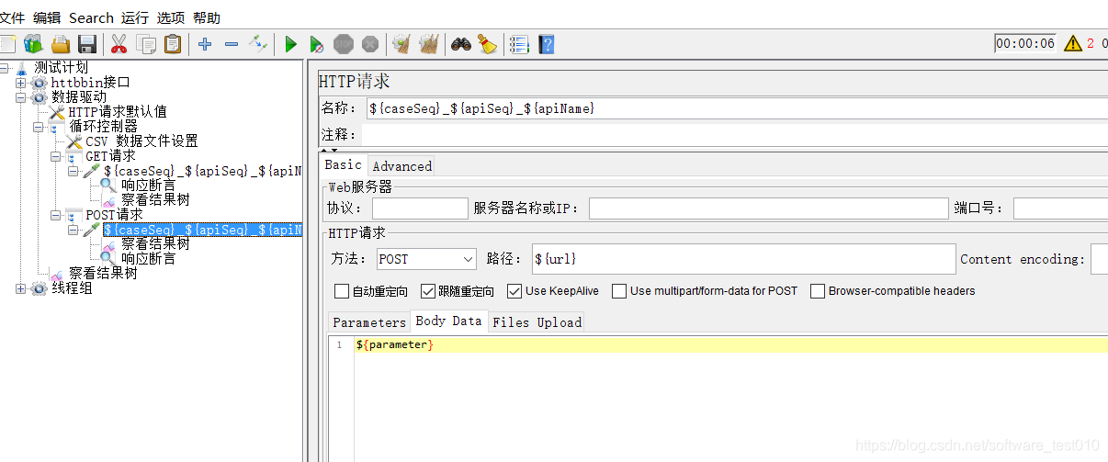Click the yellow warning triangle error indicator

[x=1072, y=43]
